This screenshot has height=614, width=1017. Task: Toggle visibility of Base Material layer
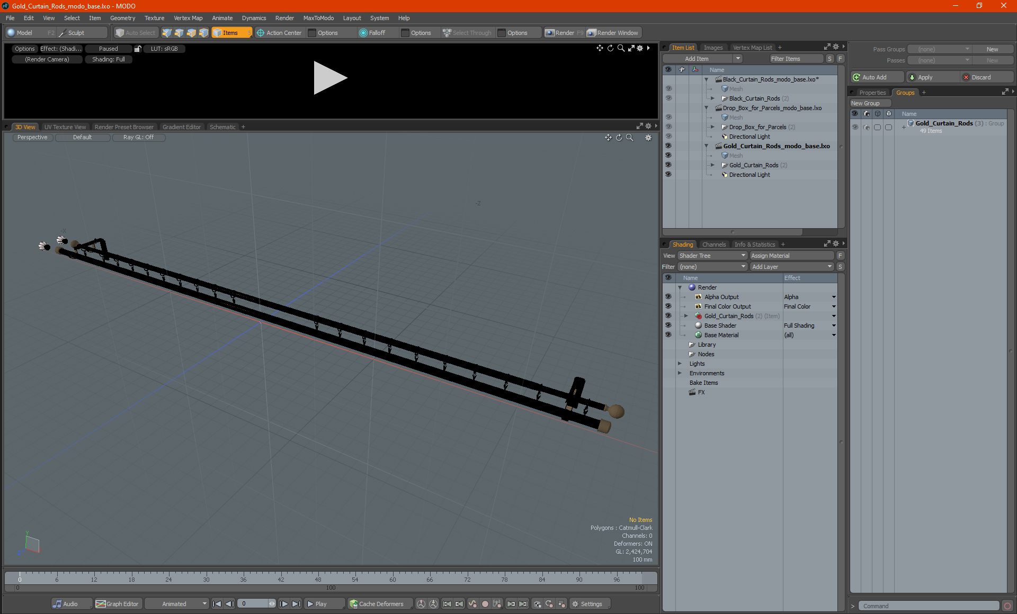[668, 335]
